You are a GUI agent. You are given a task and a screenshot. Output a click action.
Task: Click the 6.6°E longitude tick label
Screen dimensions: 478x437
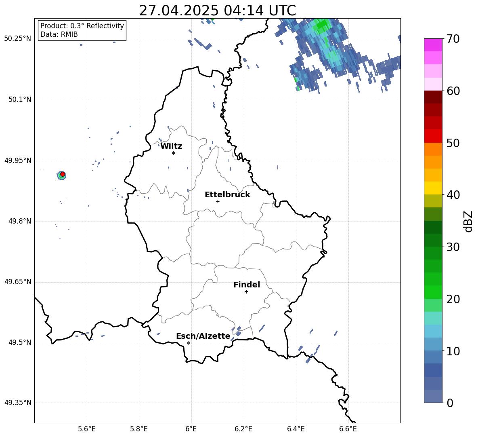tap(348, 429)
